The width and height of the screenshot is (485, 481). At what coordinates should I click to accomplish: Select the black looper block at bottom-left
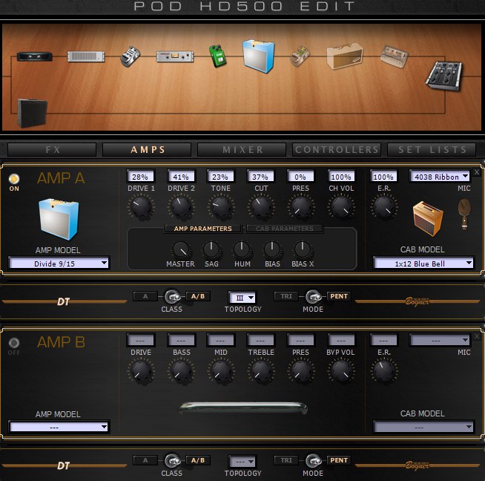(32, 113)
